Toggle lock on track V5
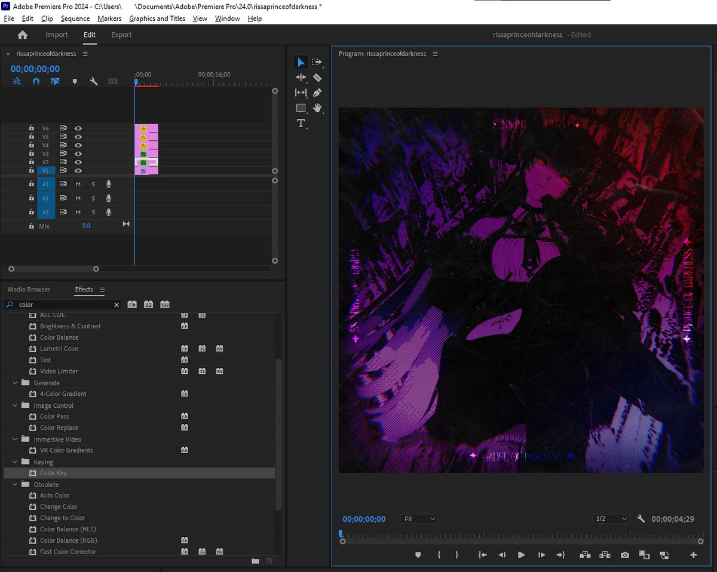Image resolution: width=717 pixels, height=572 pixels. point(31,137)
